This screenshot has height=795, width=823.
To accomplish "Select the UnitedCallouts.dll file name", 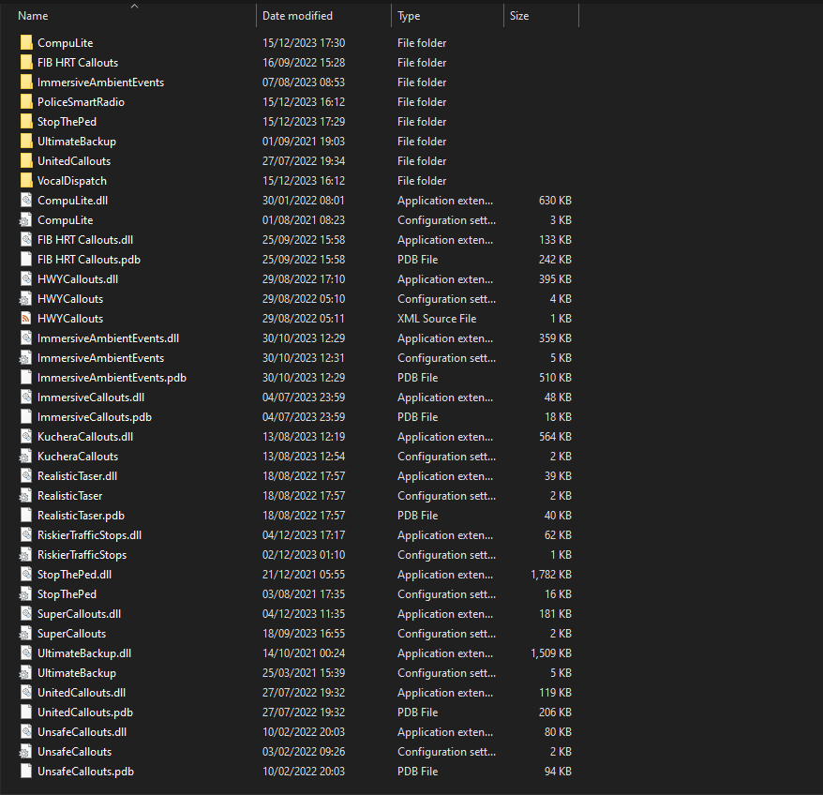I will [82, 693].
